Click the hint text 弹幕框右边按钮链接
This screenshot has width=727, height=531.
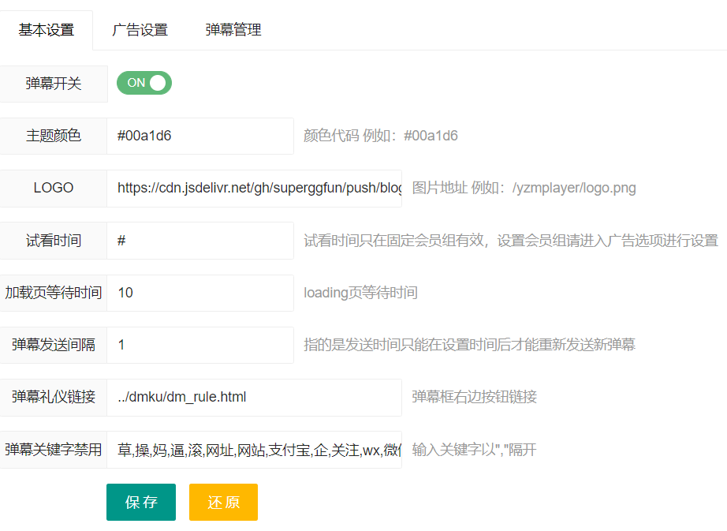(x=475, y=398)
